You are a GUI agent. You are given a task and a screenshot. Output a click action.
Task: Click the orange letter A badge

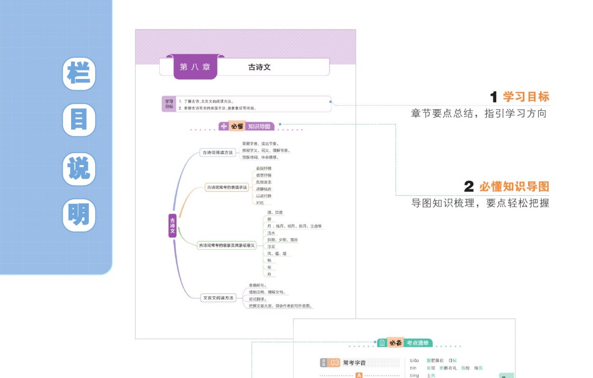pyautogui.click(x=359, y=374)
